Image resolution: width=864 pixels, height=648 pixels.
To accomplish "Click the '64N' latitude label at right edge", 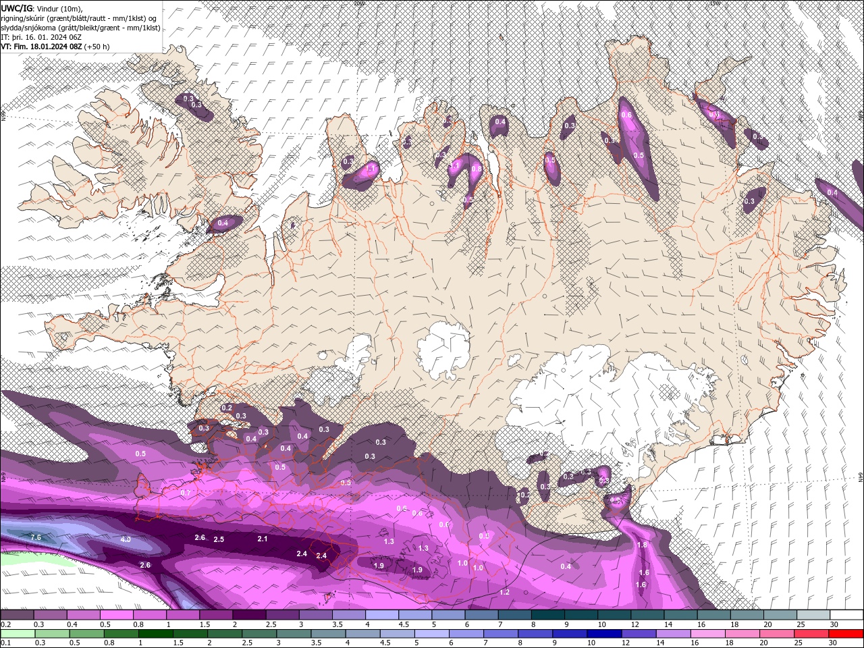I will (861, 477).
